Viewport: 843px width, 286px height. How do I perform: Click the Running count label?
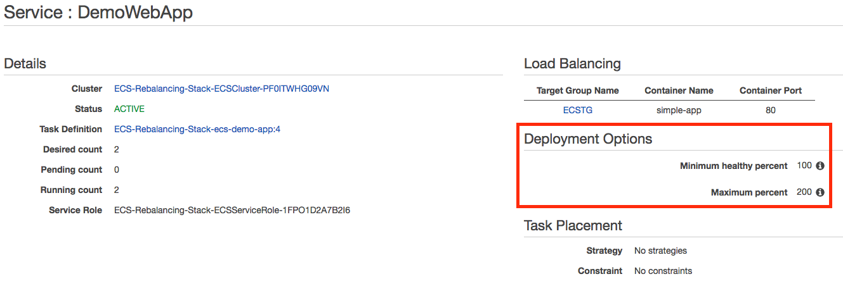pyautogui.click(x=72, y=190)
